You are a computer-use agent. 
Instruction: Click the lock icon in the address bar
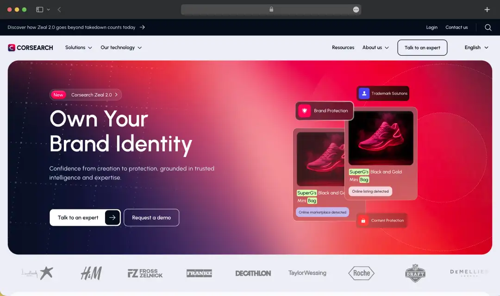[271, 9]
